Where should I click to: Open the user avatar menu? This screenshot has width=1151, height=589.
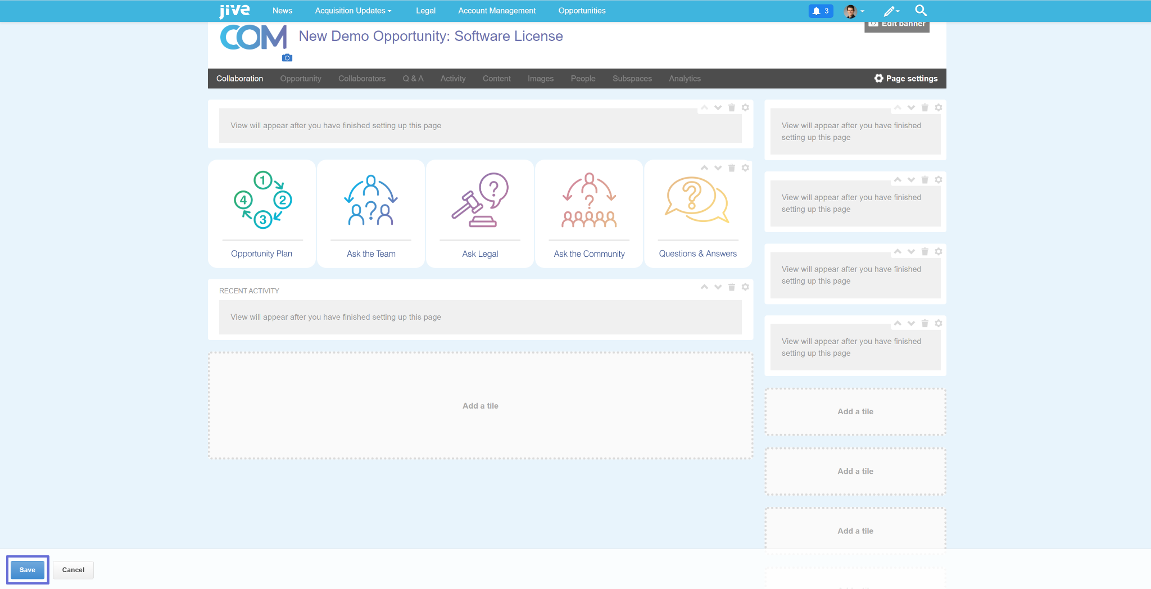tap(854, 11)
